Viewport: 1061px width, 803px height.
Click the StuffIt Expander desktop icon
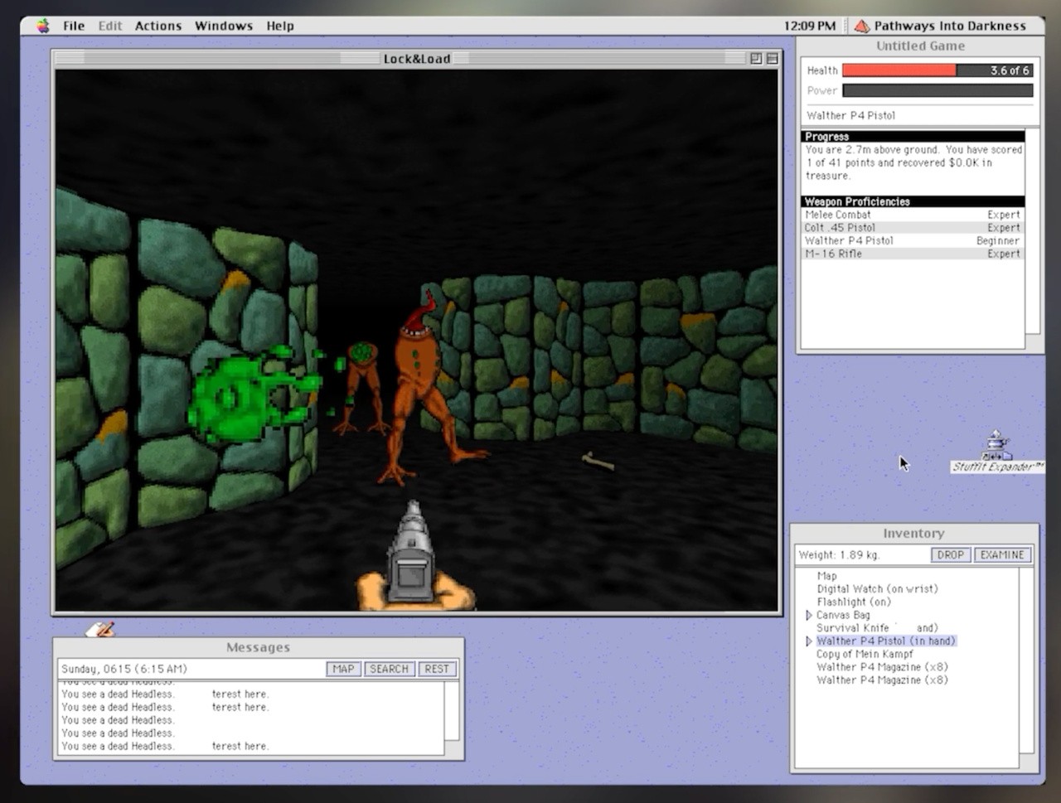click(x=996, y=447)
